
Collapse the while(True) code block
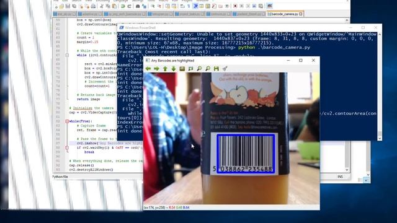coord(67,121)
